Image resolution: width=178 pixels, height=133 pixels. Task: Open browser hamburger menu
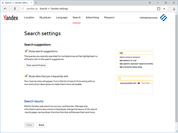tap(150, 3)
